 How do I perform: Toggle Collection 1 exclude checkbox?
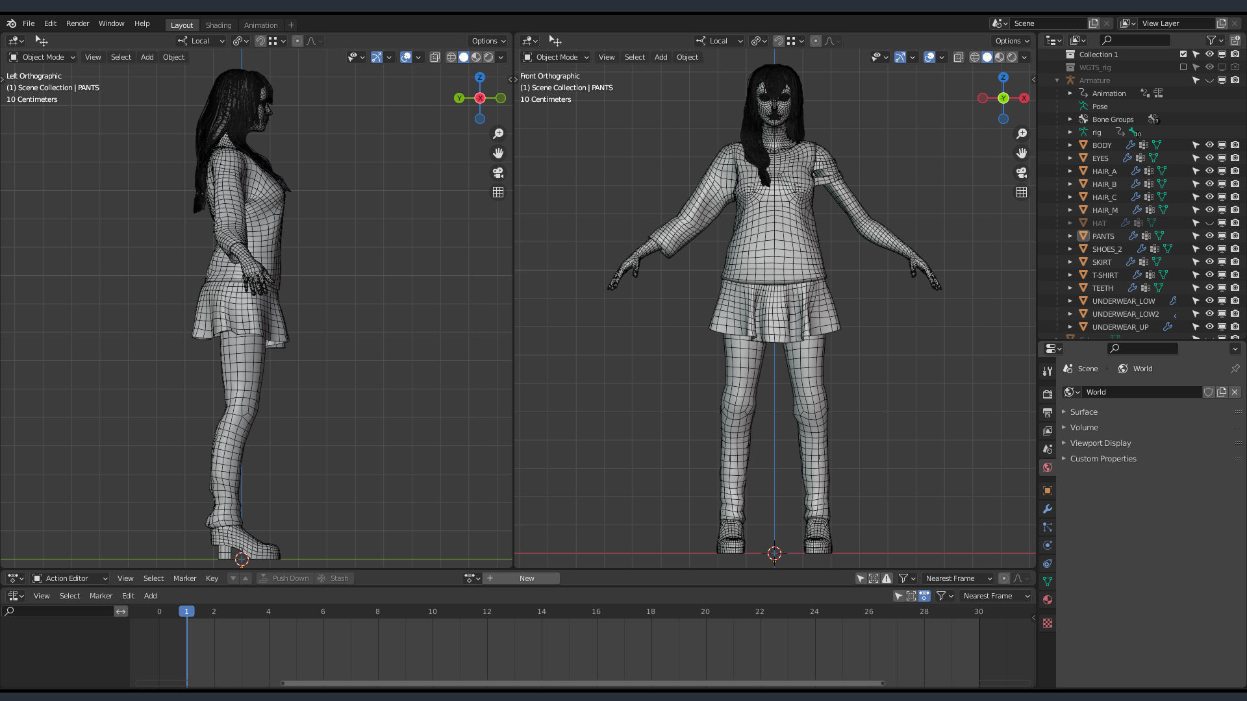coord(1183,54)
